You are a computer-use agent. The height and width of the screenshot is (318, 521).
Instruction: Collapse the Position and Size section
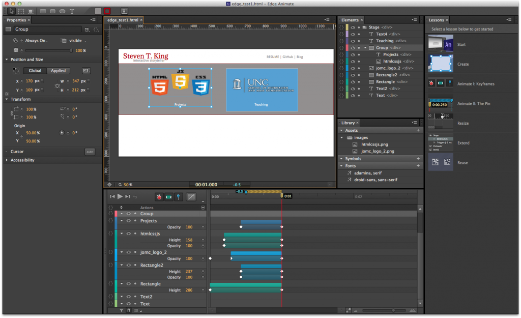coord(7,60)
